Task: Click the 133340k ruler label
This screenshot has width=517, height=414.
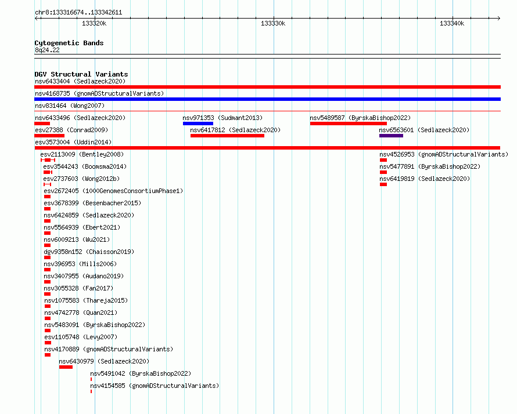Action: point(452,23)
